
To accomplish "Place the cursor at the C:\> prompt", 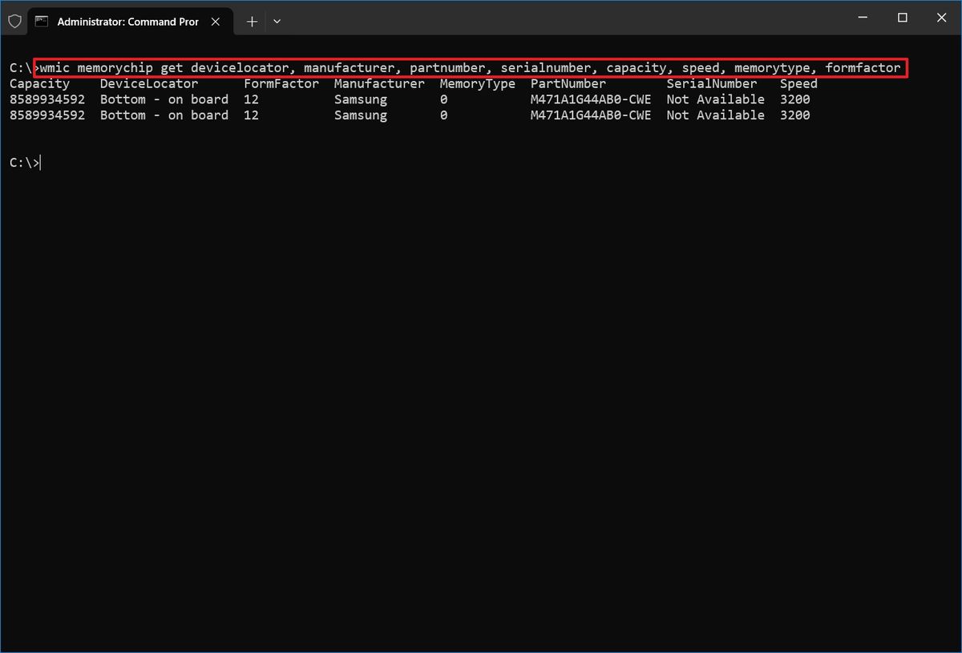I will click(x=25, y=162).
